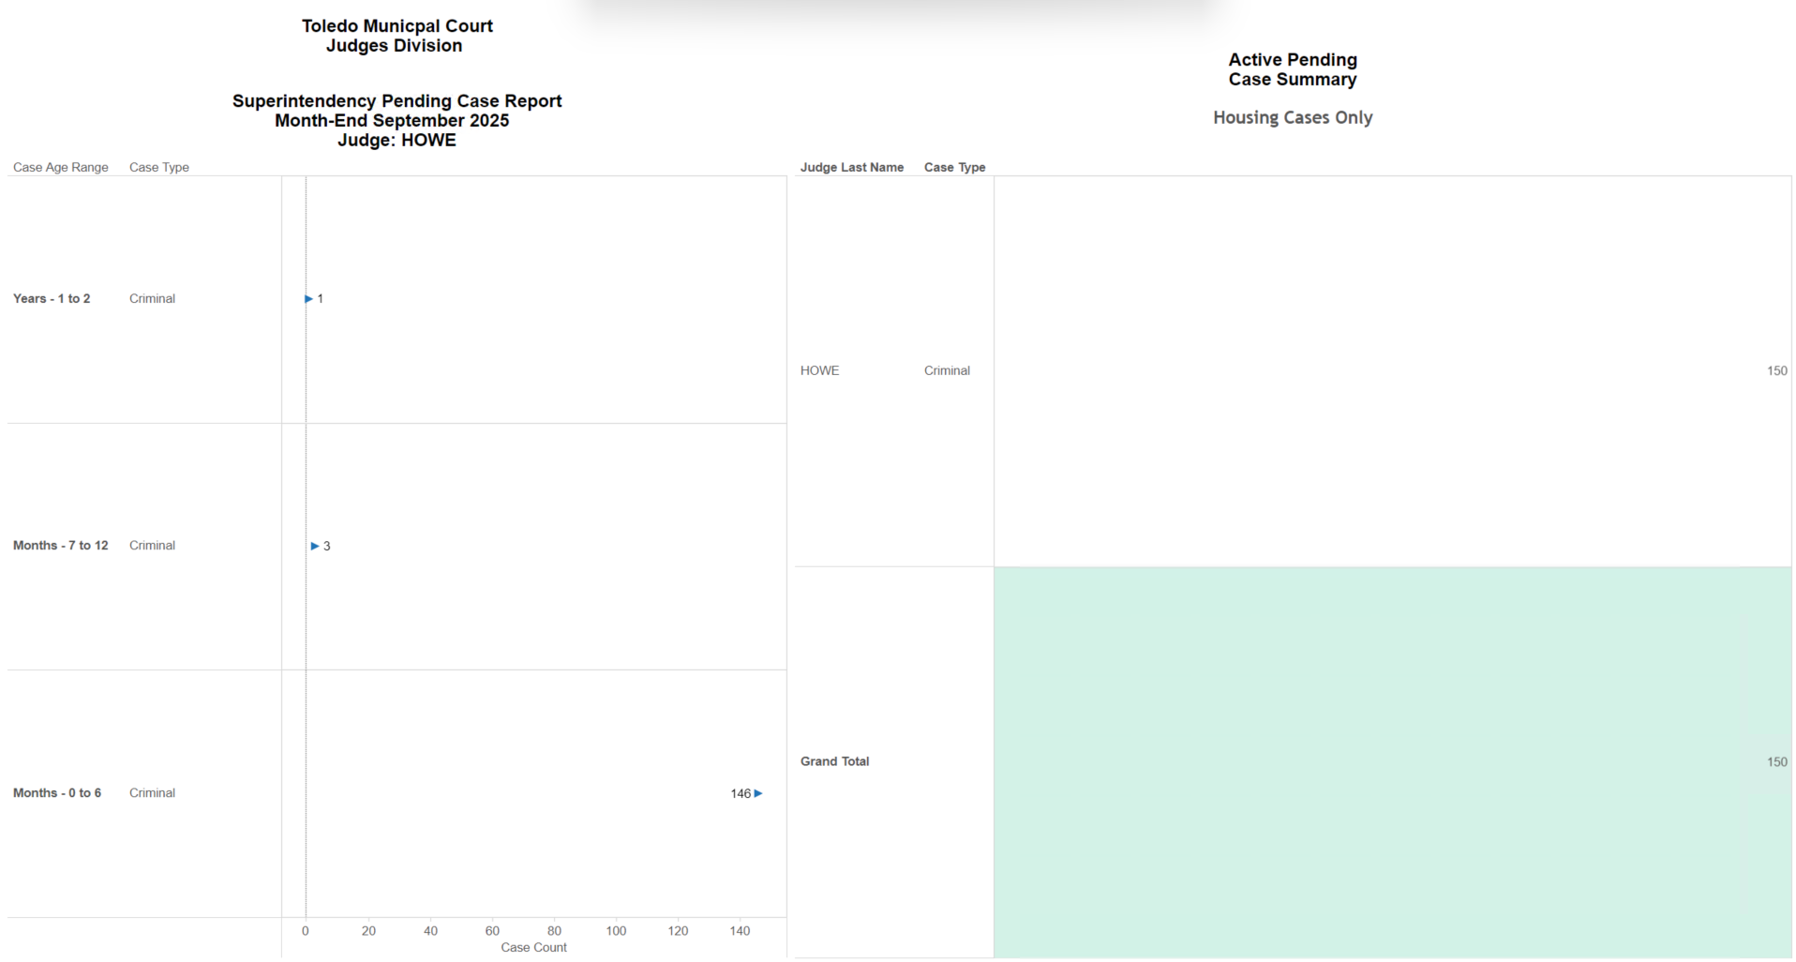Screen dimensions: 1796x962
Task: Select the Grand Total row label
Action: [834, 761]
